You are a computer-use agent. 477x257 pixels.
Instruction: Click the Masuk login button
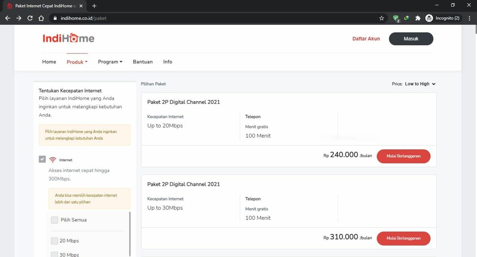pyautogui.click(x=411, y=39)
